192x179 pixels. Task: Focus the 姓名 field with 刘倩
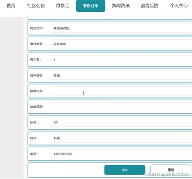pyautogui.click(x=122, y=138)
